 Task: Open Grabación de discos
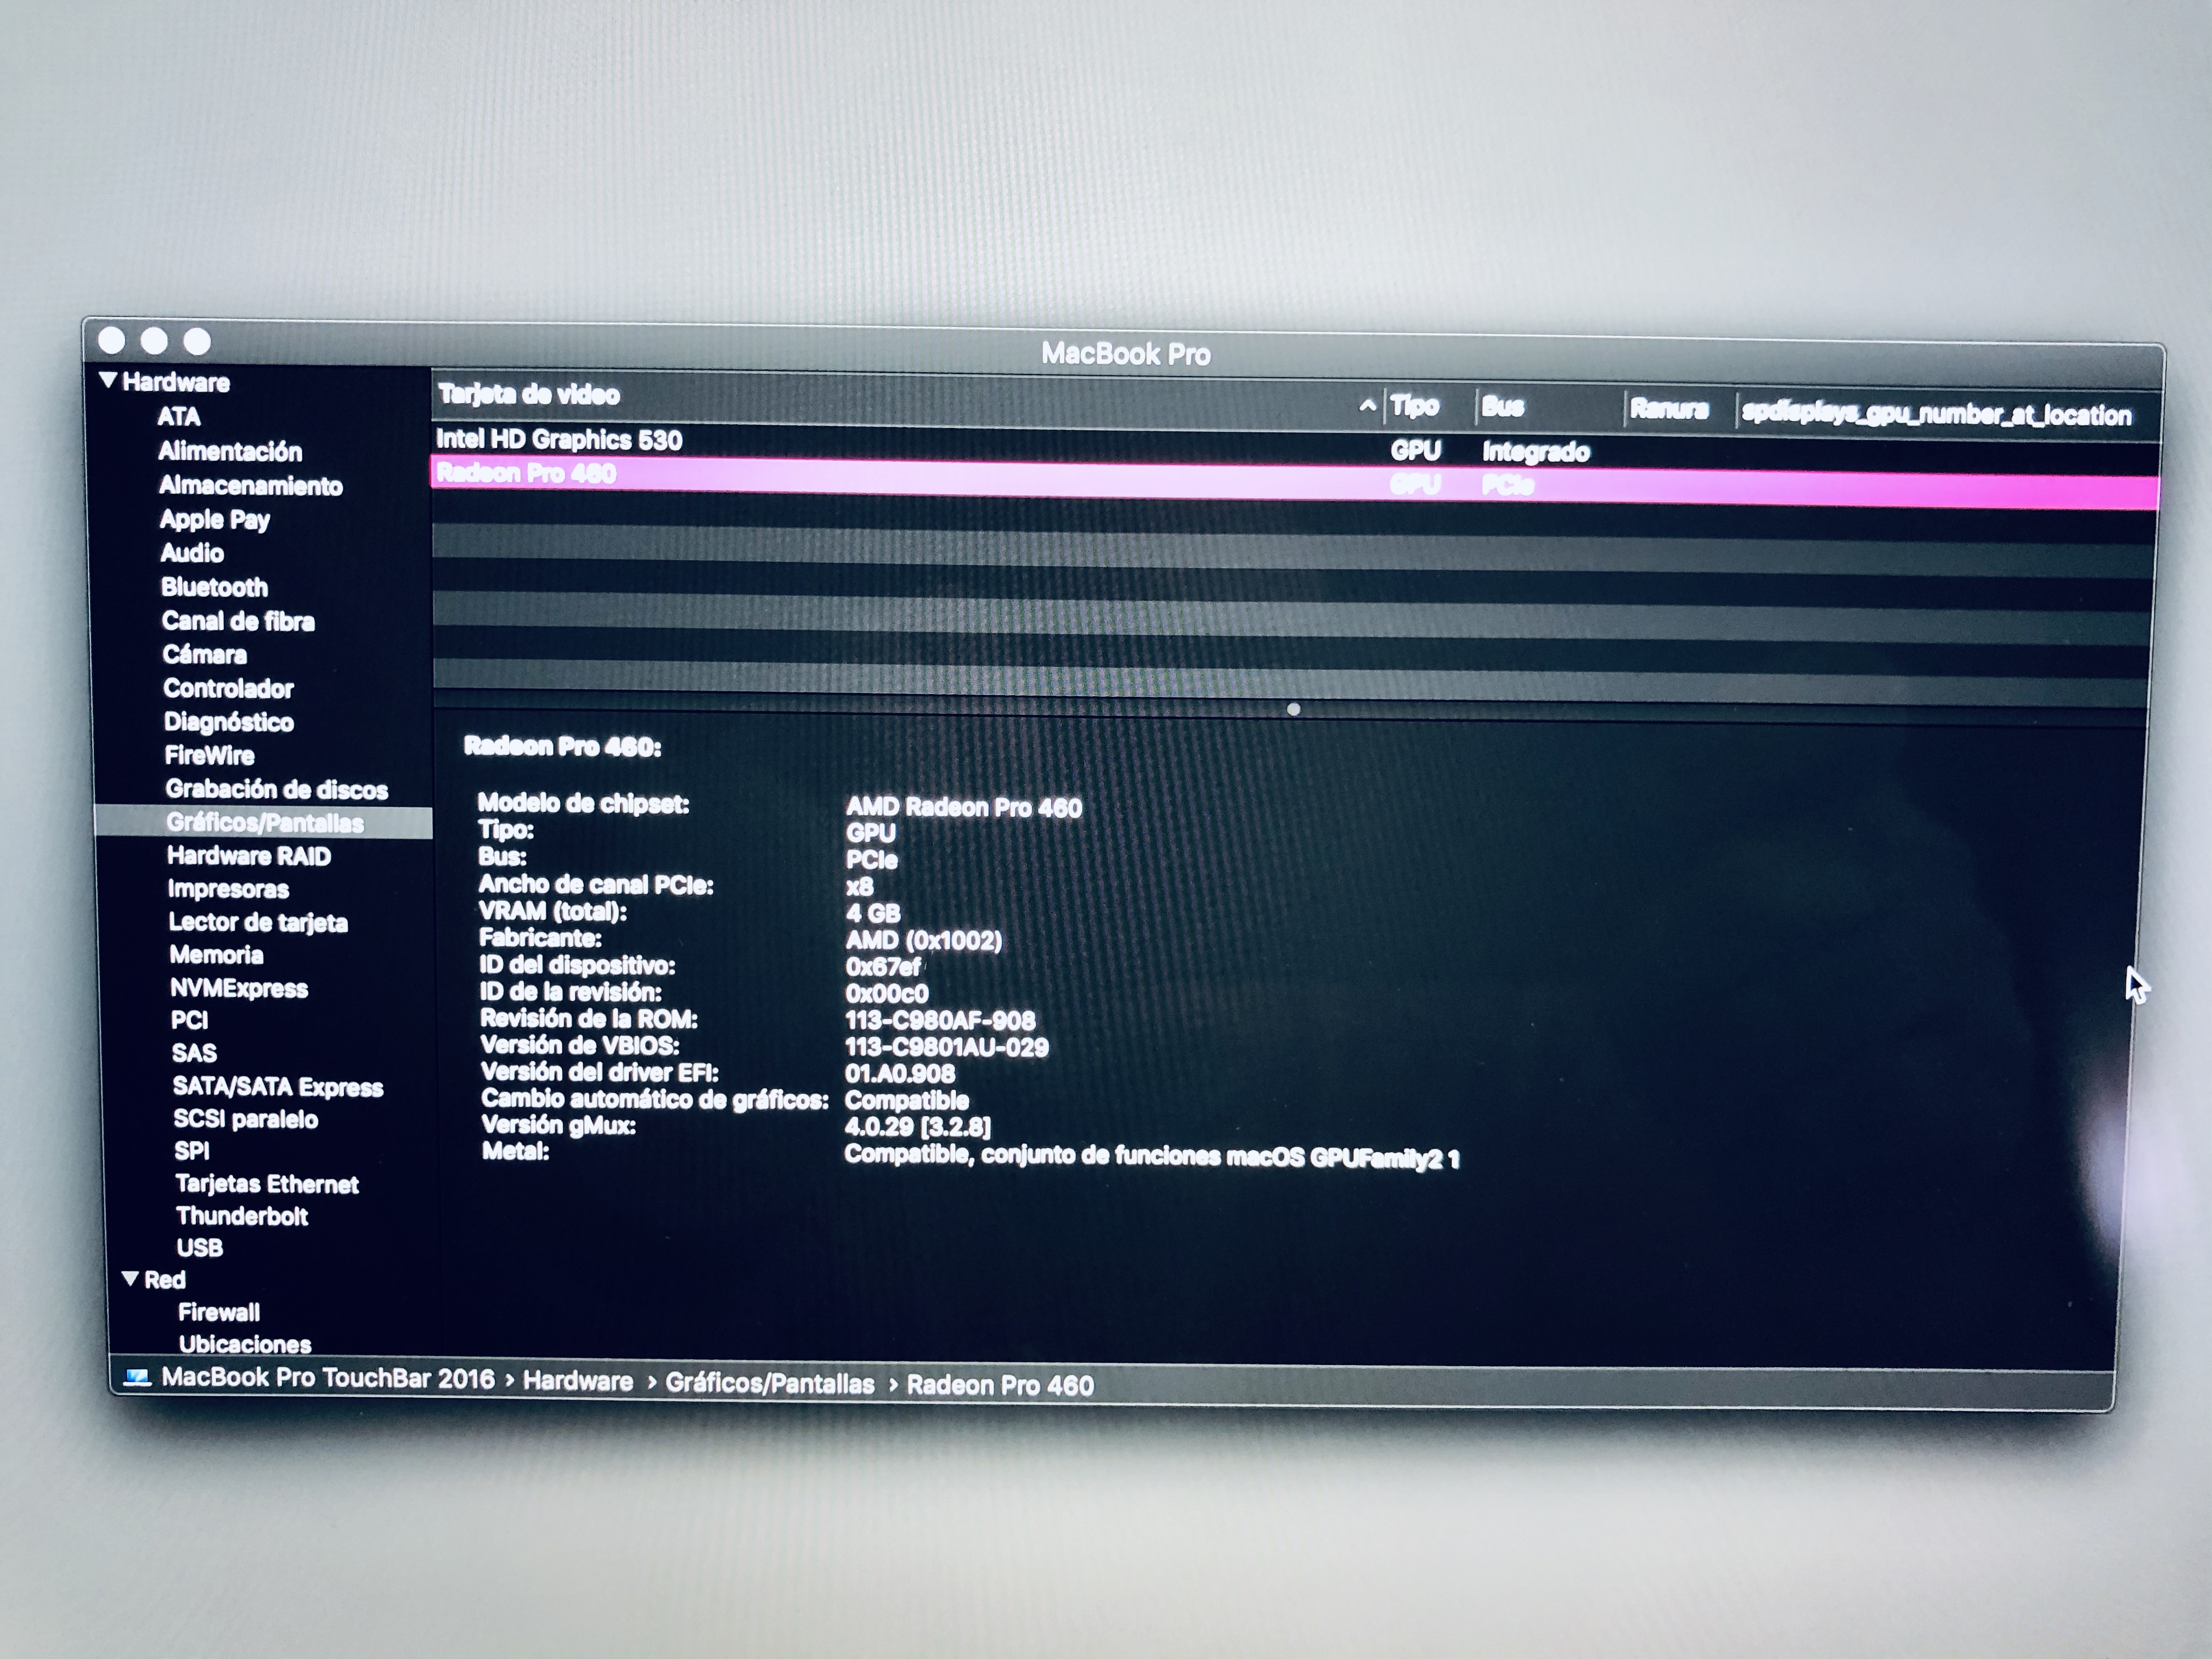277,790
